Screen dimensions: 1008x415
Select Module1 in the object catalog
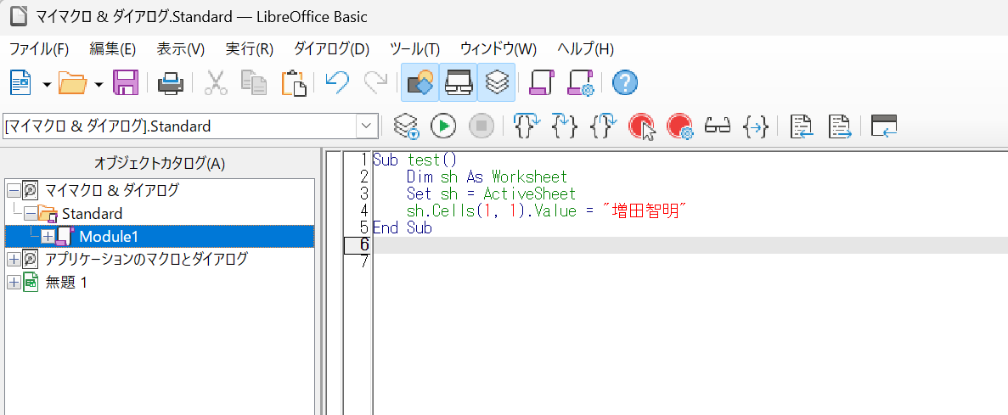(x=108, y=237)
